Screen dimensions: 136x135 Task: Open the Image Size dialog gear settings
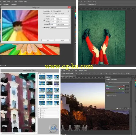68,11
